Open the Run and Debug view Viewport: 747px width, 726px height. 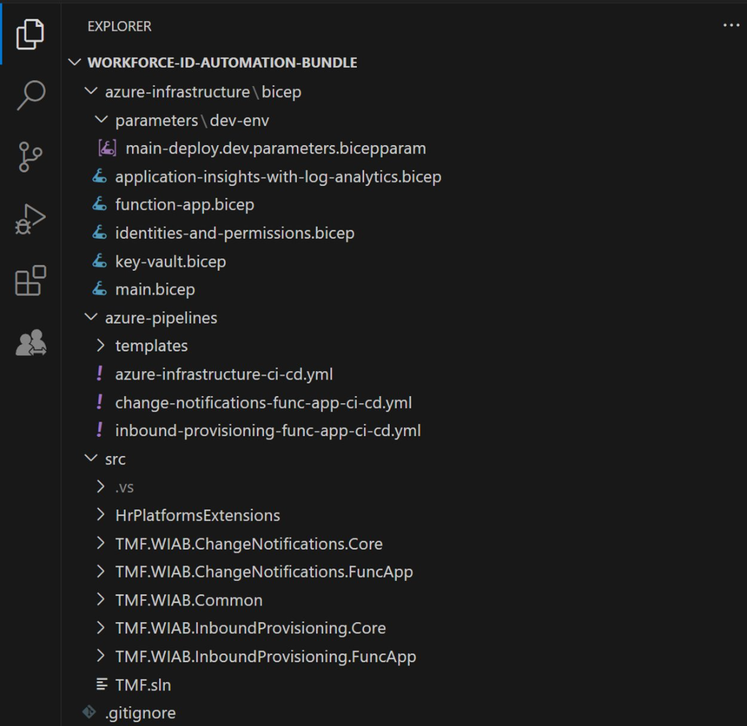pyautogui.click(x=30, y=219)
